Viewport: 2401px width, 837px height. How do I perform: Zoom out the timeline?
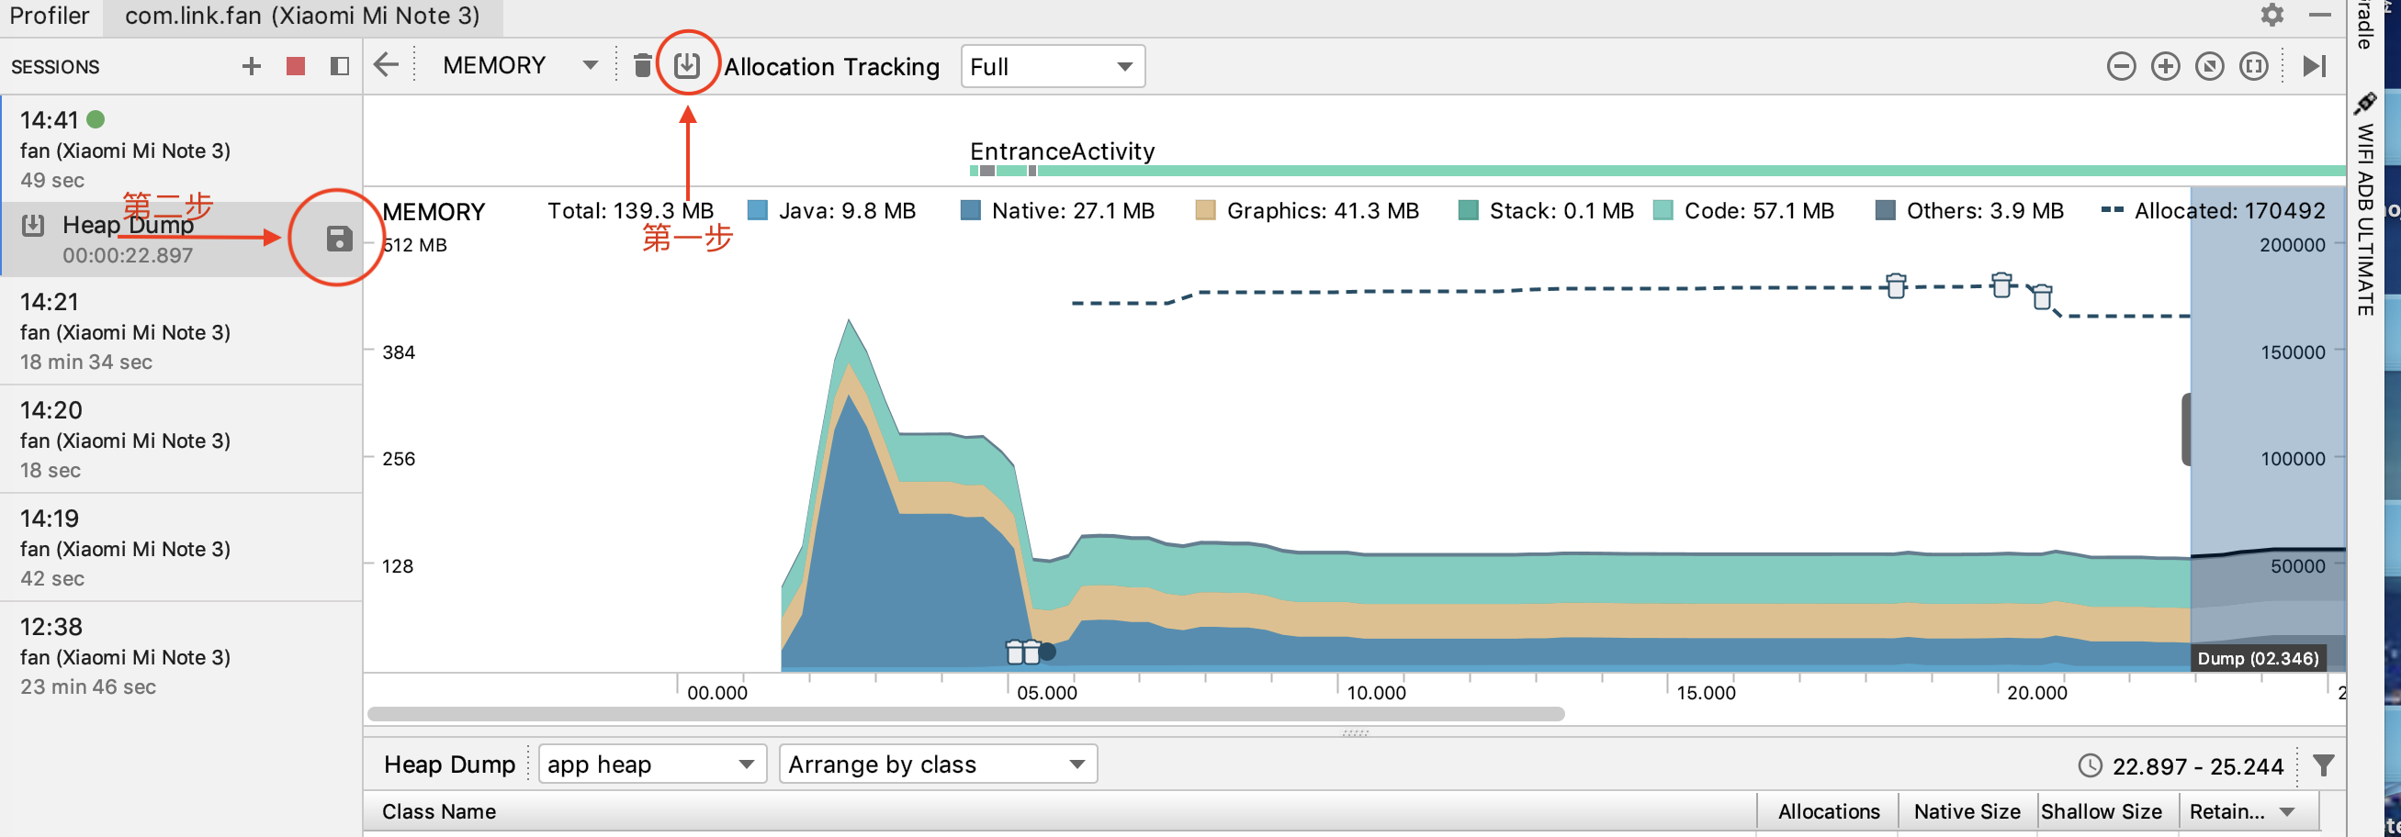click(2121, 66)
